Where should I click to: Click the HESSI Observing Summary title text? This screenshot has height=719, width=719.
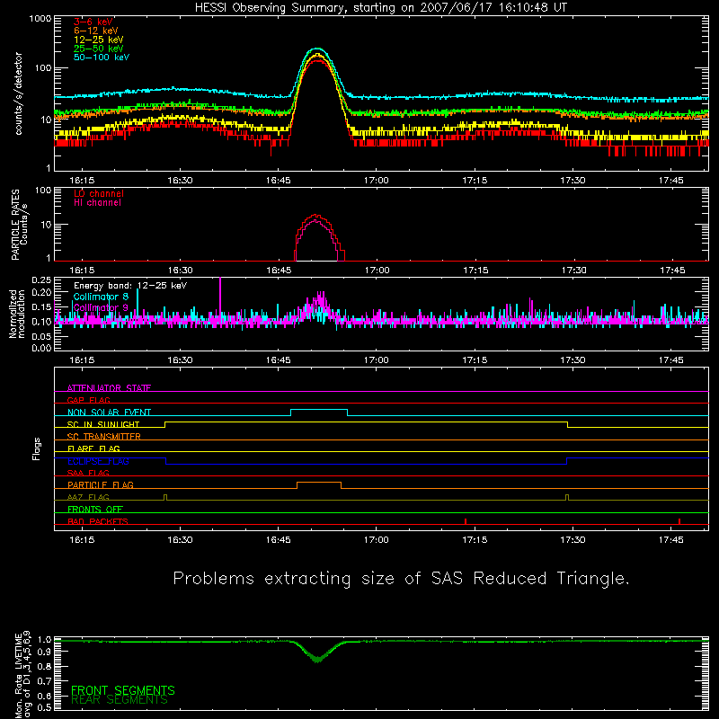coord(381,8)
